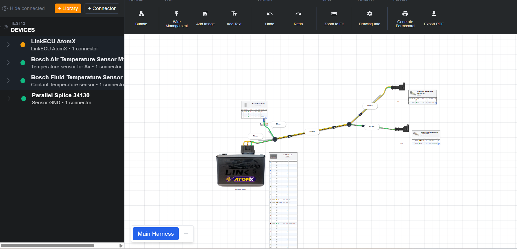Image resolution: width=517 pixels, height=249 pixels.
Task: Click 'Sensor GND • 1 connector' subtitle
Action: pyautogui.click(x=62, y=103)
